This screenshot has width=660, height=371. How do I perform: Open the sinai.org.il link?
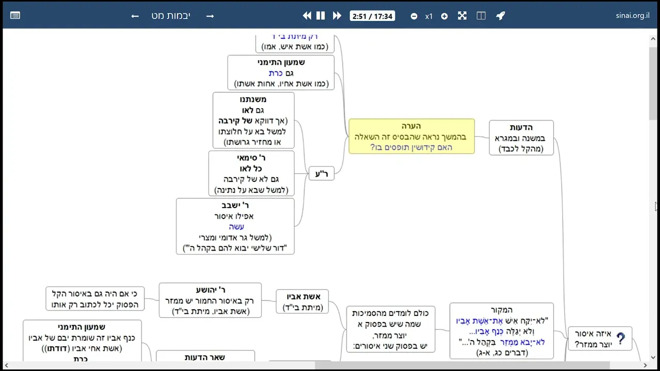[632, 15]
